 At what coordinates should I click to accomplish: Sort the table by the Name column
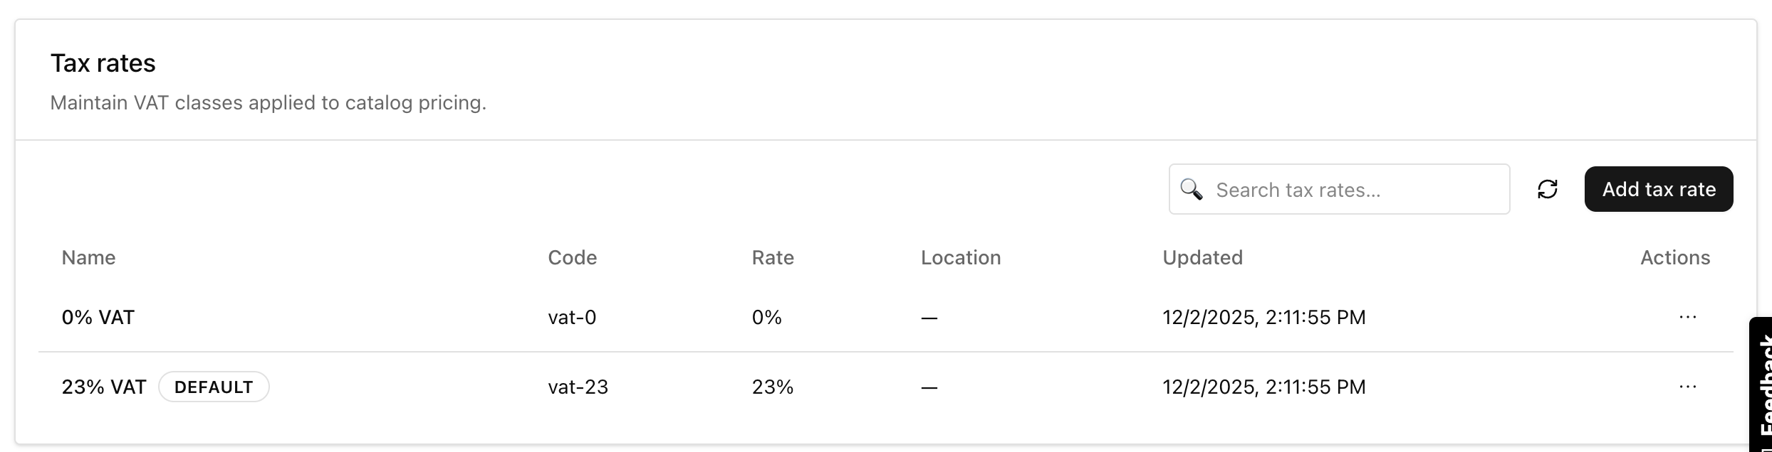tap(88, 257)
